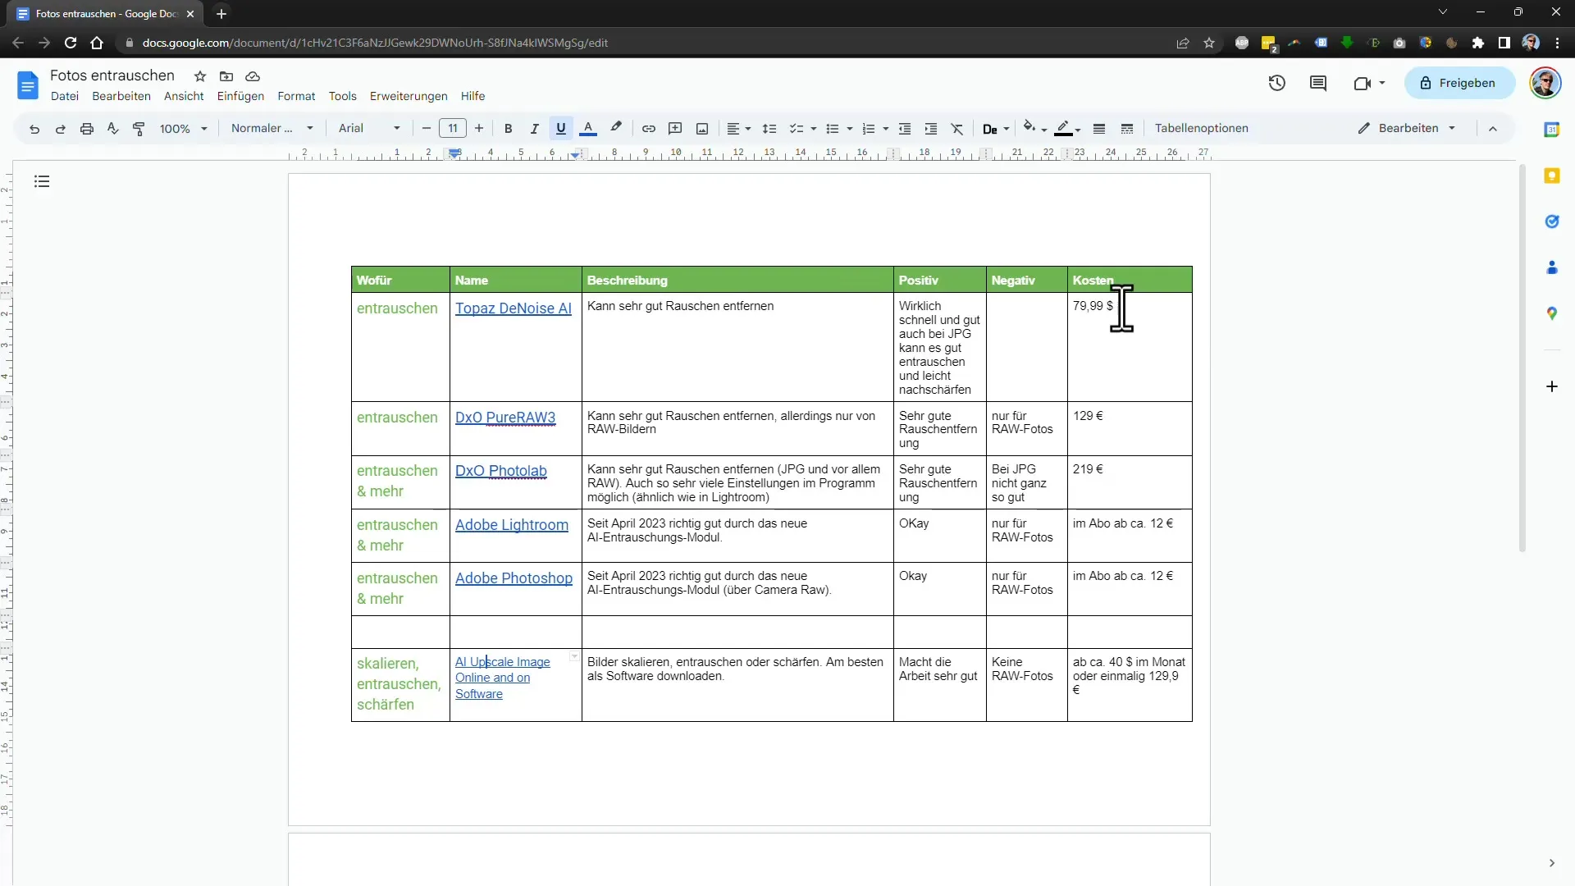Screen dimensions: 1575x886
Task: Open the Datei menu
Action: 64,96
